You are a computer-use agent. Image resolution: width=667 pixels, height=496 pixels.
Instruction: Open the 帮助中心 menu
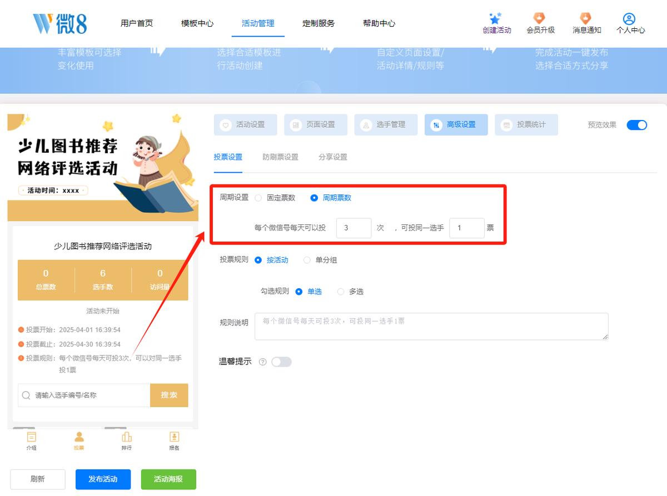click(x=379, y=23)
